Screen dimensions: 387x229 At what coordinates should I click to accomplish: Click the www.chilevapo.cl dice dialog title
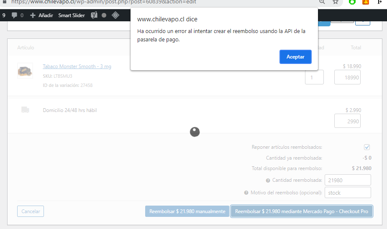[x=167, y=19]
